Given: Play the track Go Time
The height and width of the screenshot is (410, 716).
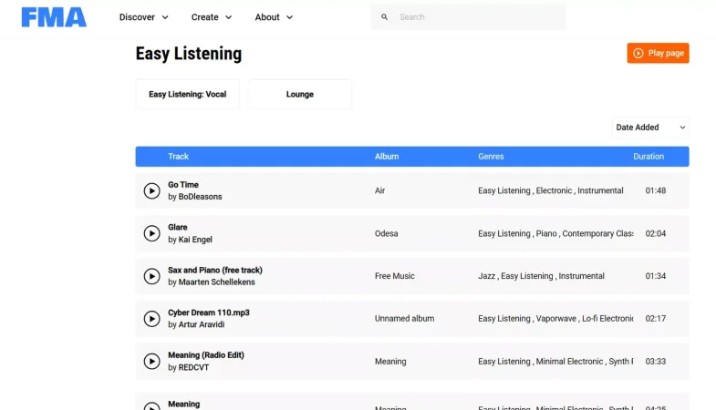Looking at the screenshot, I should coord(151,190).
